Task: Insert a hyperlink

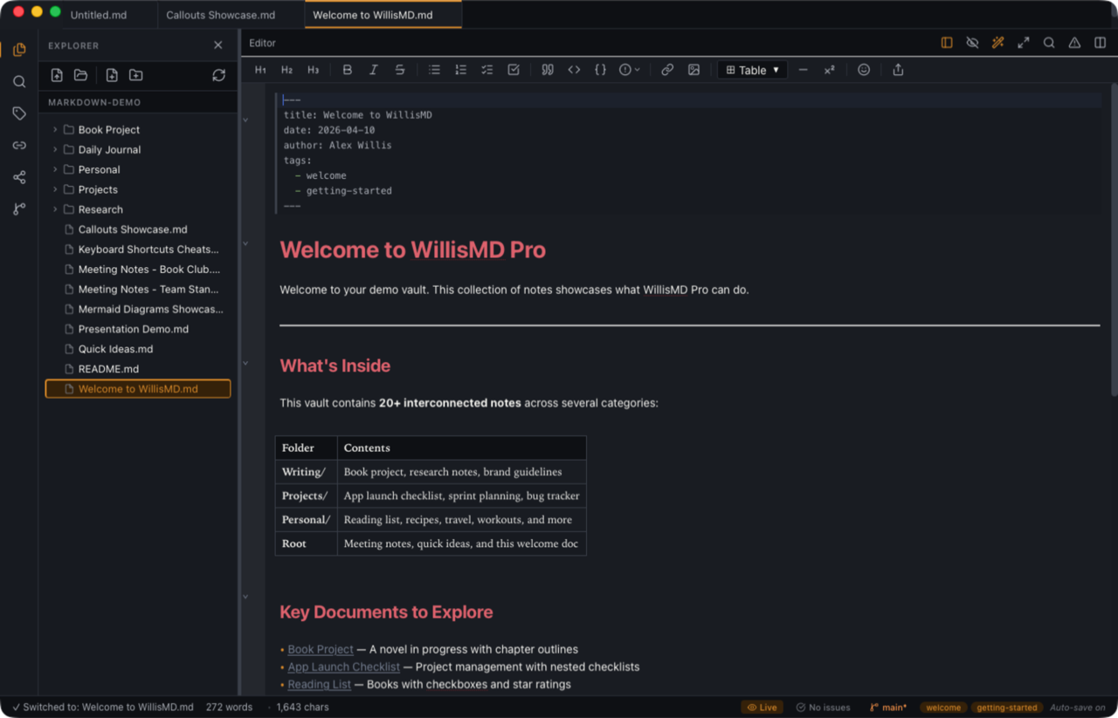Action: 667,70
